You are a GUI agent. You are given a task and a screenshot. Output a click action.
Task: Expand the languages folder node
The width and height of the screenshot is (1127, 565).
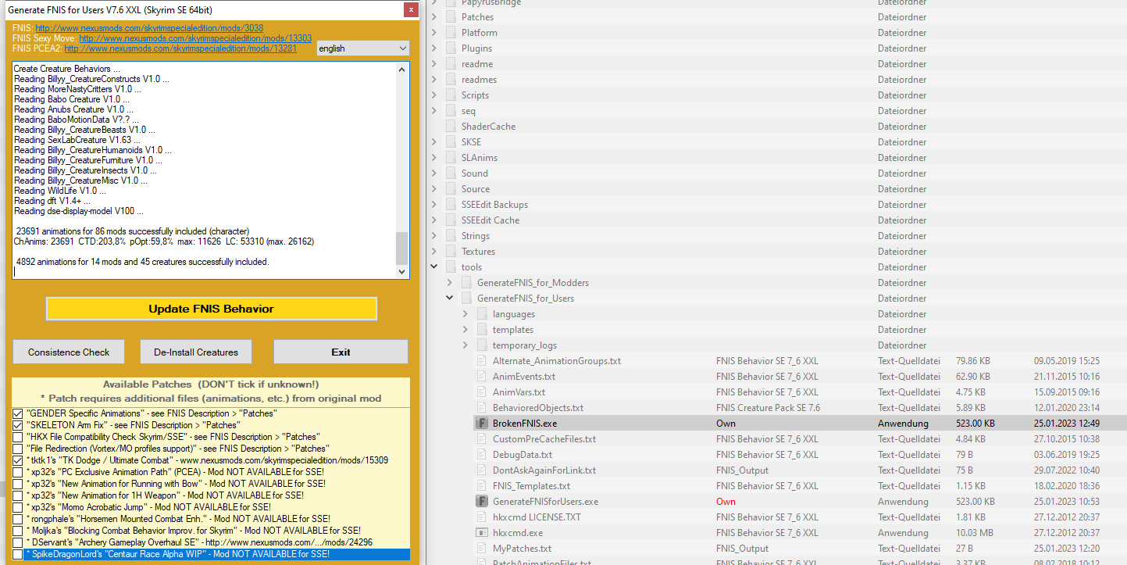(x=465, y=313)
